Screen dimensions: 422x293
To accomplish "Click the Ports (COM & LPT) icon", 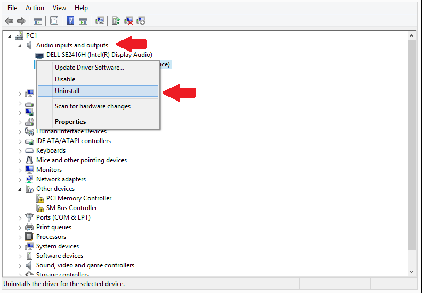I will [29, 217].
